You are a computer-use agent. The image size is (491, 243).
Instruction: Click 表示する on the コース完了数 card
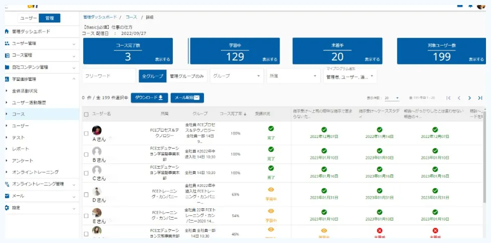tap(162, 59)
